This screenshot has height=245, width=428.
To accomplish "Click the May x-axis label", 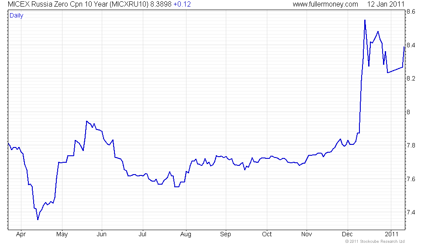I will coord(62,234).
